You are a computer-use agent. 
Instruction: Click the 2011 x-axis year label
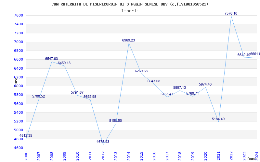90,156
